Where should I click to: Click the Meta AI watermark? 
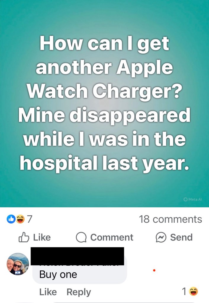click(193, 199)
